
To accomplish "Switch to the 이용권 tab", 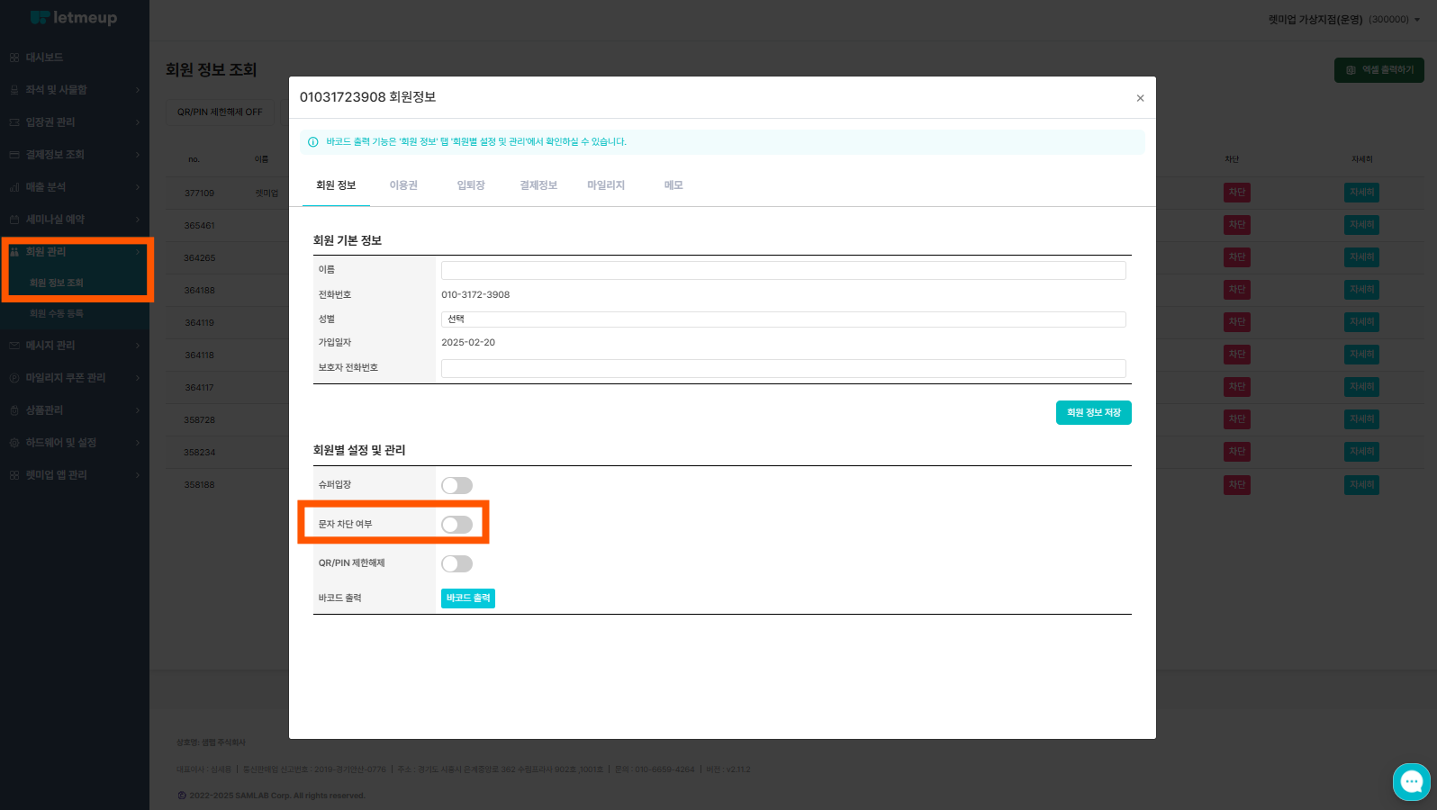I will 403,185.
